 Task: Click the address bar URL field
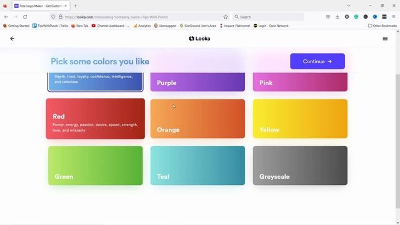[x=139, y=17]
